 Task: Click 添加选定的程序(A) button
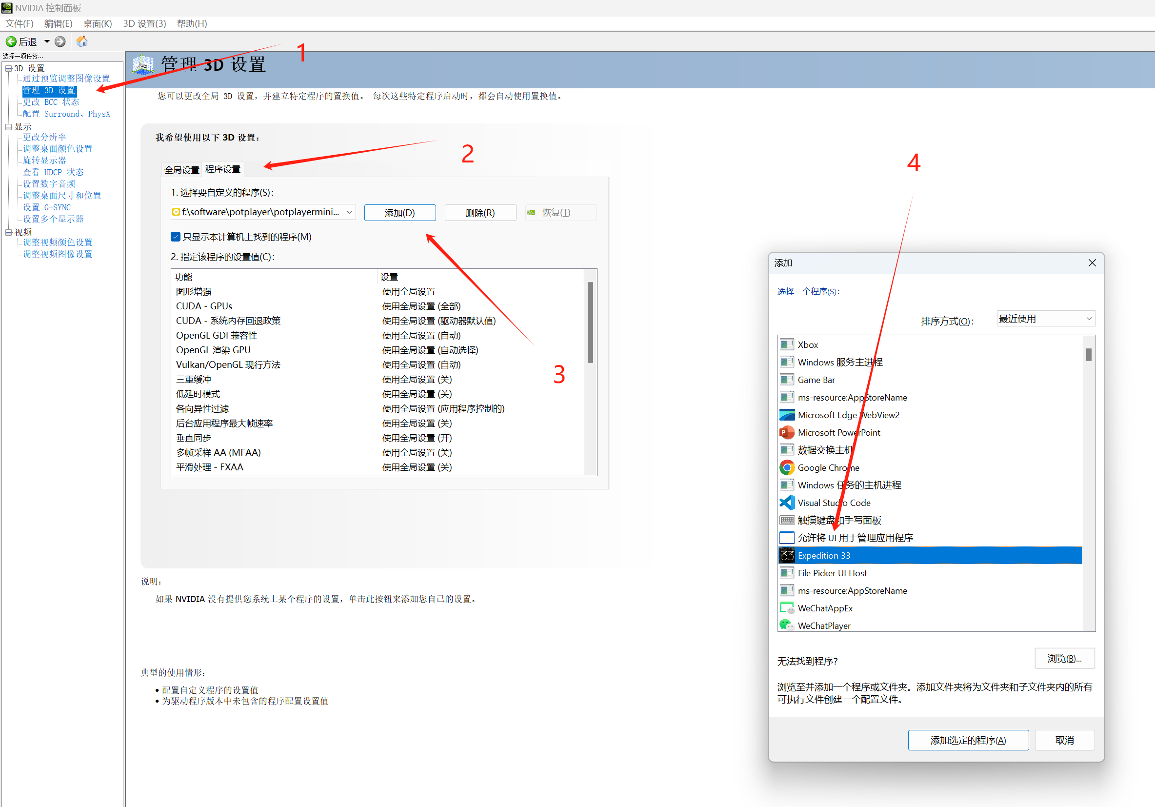pos(968,740)
